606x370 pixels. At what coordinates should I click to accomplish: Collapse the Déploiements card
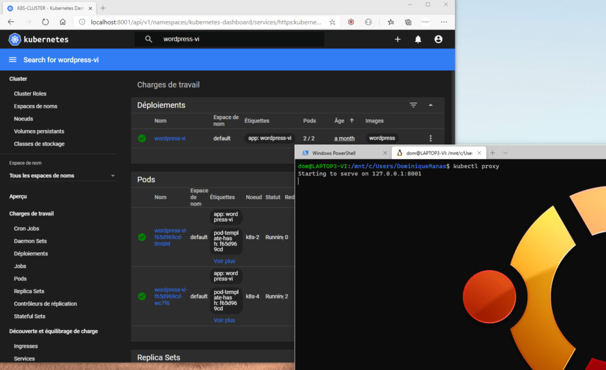click(431, 105)
